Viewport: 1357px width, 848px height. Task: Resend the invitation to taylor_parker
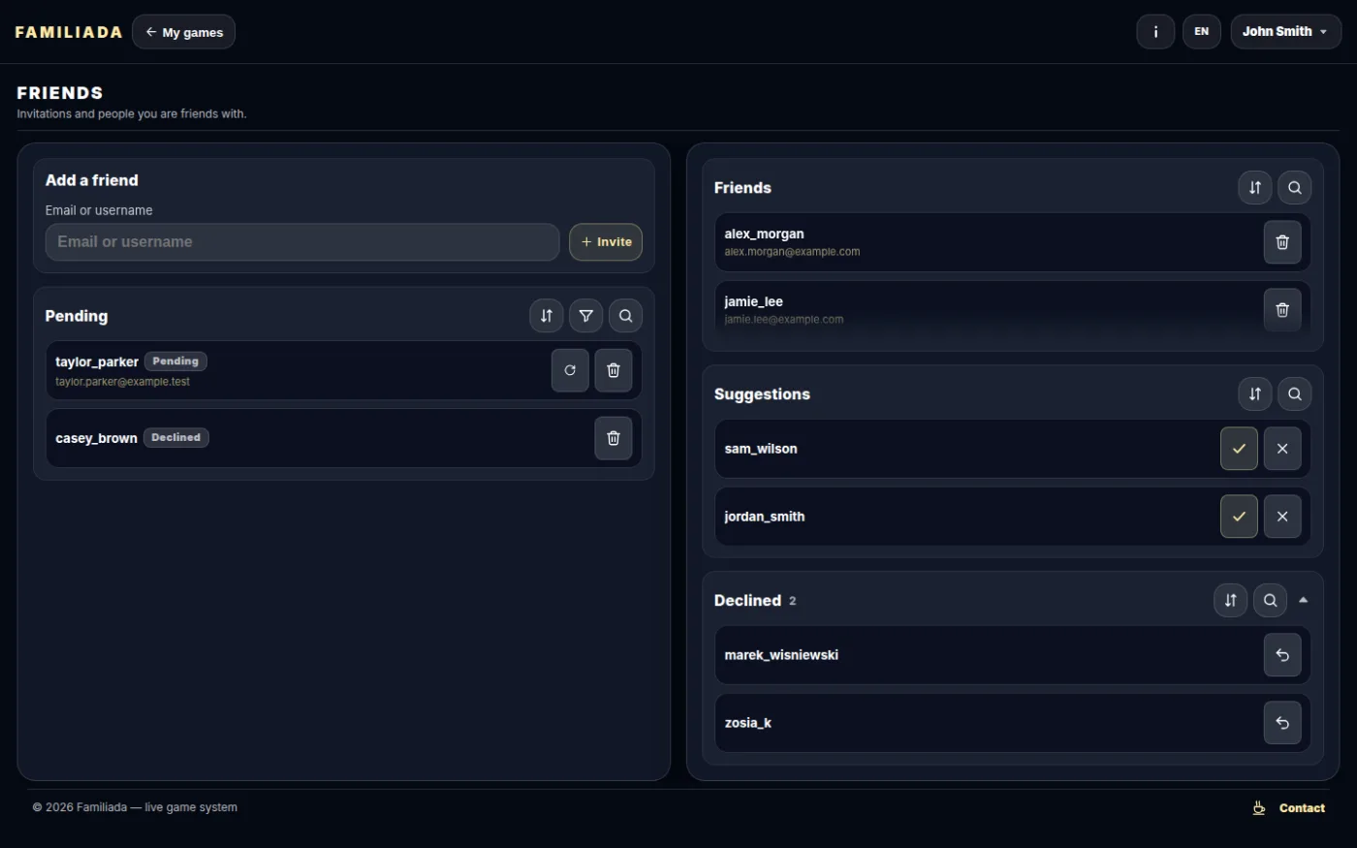coord(570,370)
